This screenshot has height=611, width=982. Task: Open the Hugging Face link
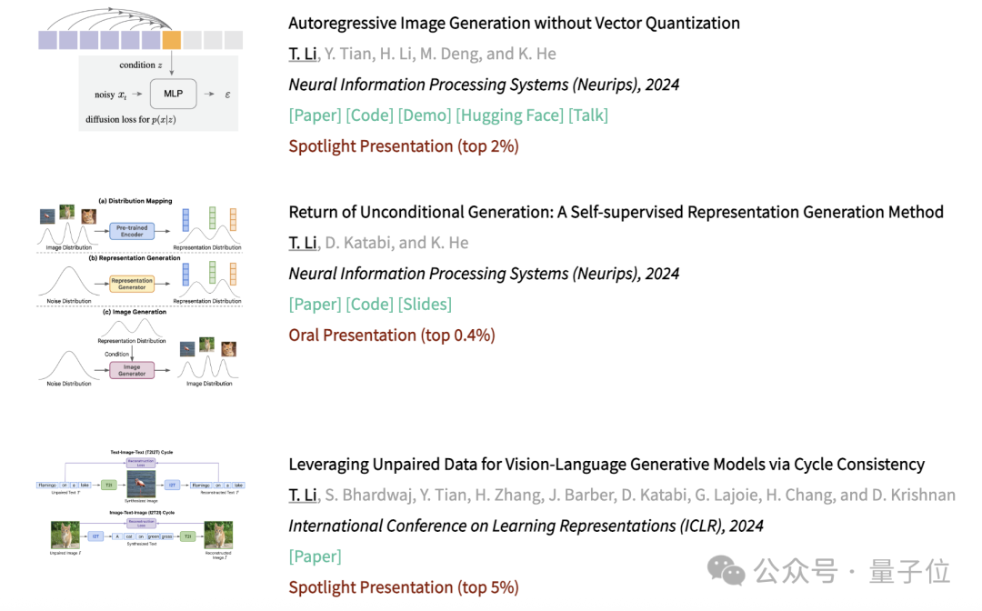click(x=508, y=115)
